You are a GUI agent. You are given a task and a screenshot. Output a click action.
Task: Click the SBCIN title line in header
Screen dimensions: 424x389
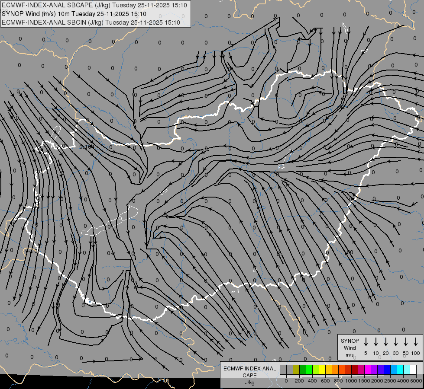[91, 22]
